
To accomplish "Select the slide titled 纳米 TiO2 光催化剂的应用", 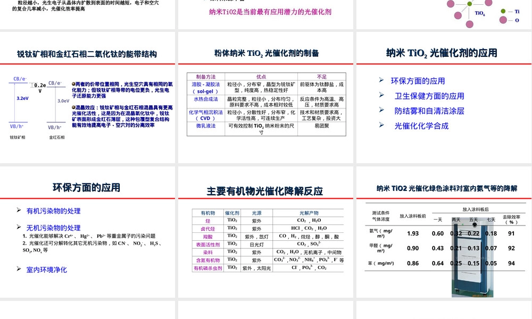I will click(x=444, y=98).
